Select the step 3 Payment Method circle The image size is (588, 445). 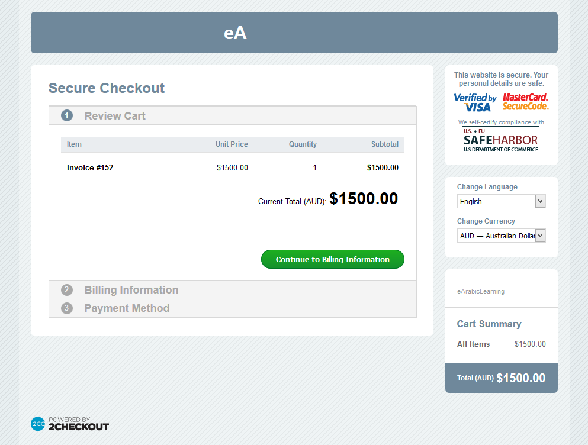(66, 308)
